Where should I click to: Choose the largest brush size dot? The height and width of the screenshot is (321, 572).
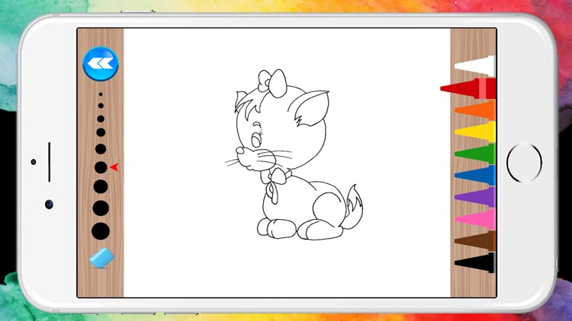pyautogui.click(x=101, y=231)
